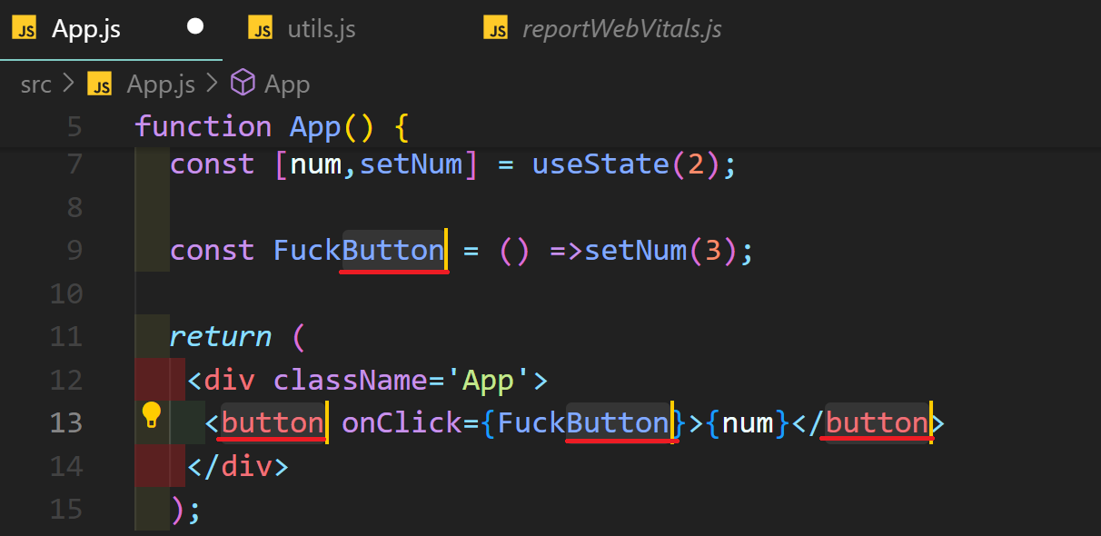Click 'FuckButton' in the onClick handler
This screenshot has height=536, width=1101.
pyautogui.click(x=583, y=422)
